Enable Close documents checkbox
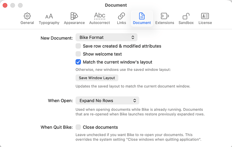Image resolution: width=232 pixels, height=147 pixels. coord(78,127)
